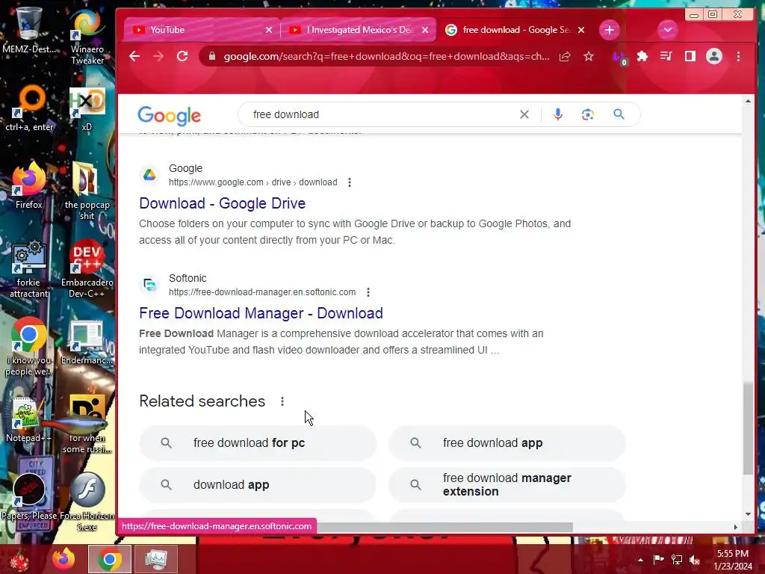Open a new tab with plus button
765x574 pixels.
click(609, 30)
